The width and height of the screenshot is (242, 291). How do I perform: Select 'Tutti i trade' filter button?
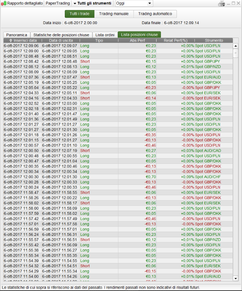pos(80,14)
